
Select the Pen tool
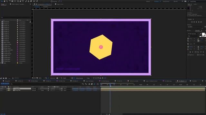pyautogui.click(x=21, y=1)
